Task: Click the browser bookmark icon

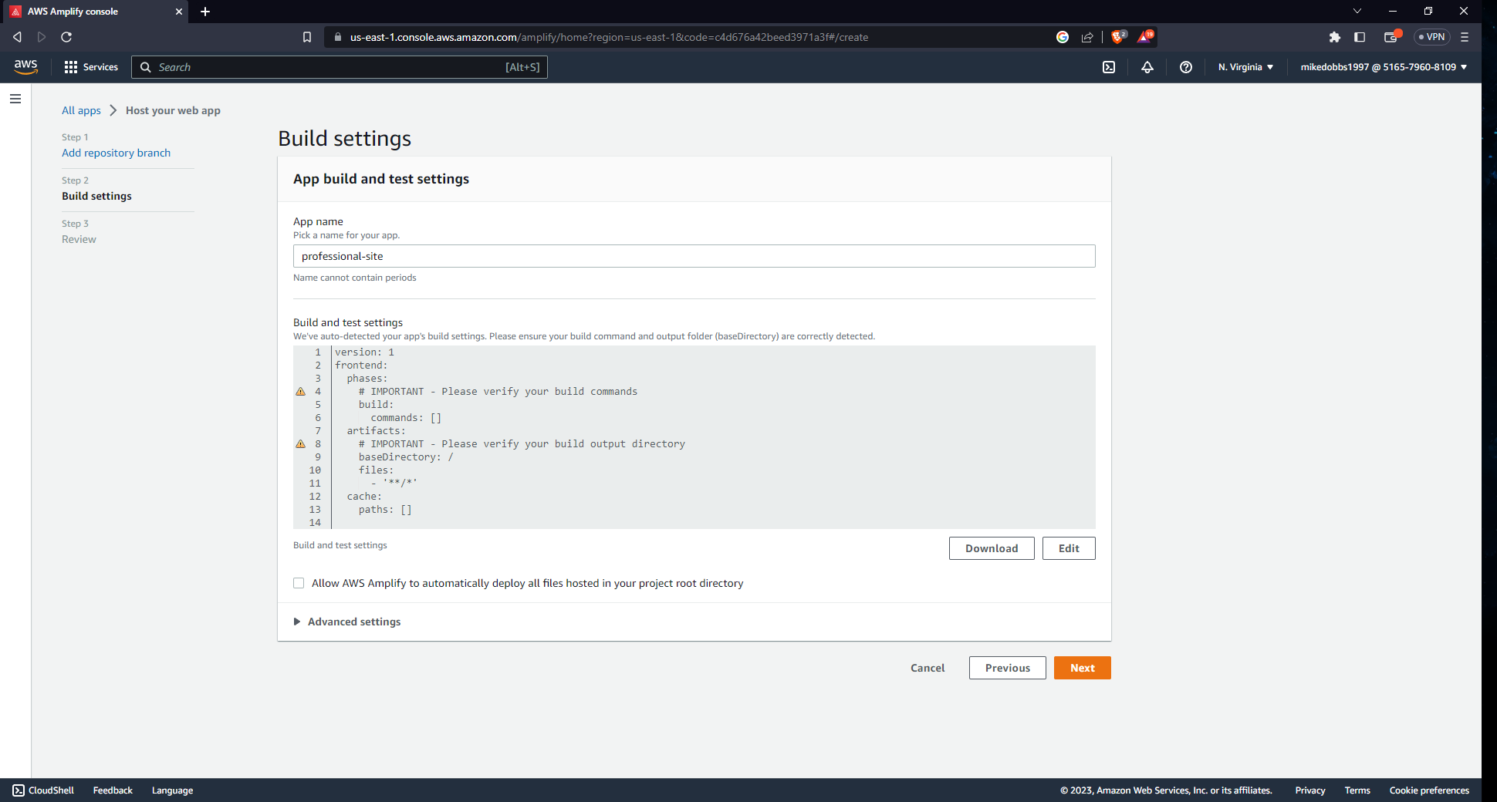Action: [307, 37]
